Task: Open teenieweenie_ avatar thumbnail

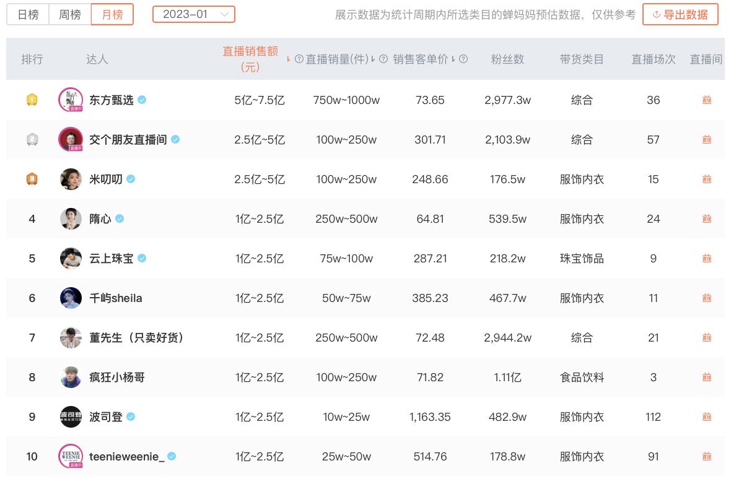Action: click(71, 455)
